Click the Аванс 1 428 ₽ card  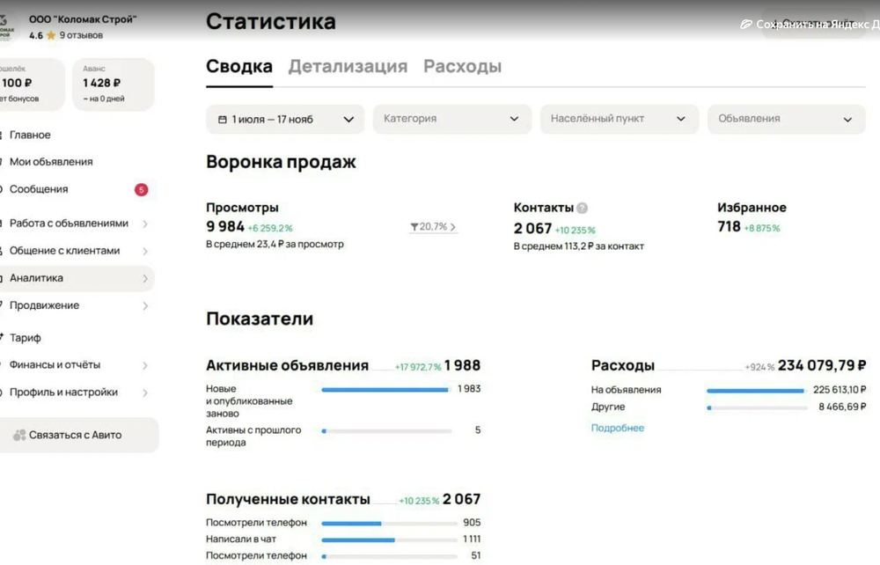pos(114,84)
